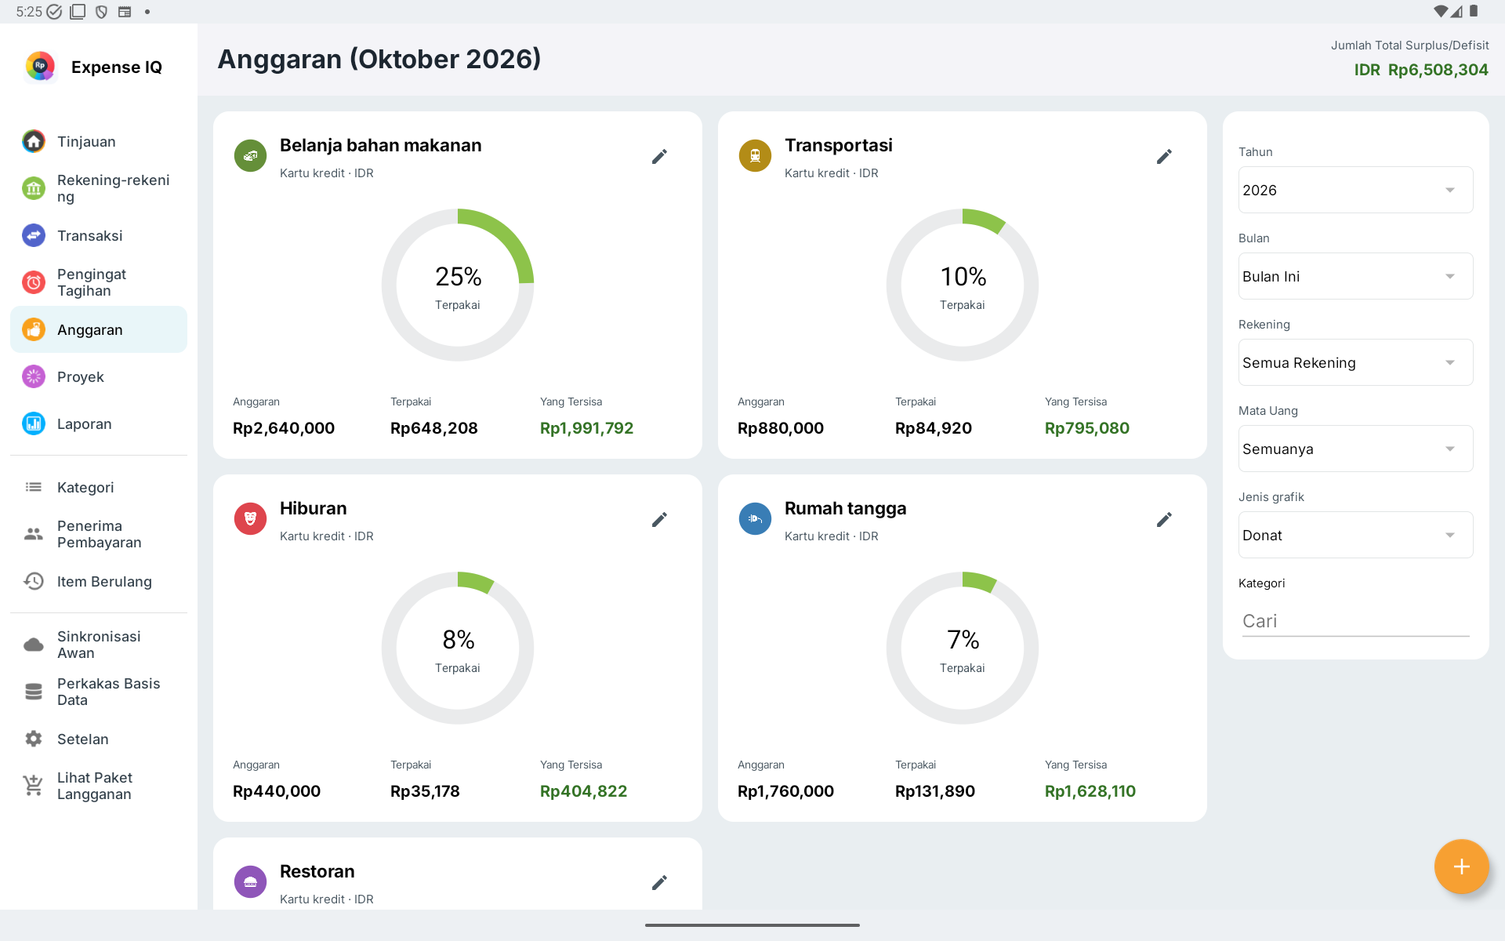Go to Rekening-rekening section
The height and width of the screenshot is (941, 1505).
(x=99, y=189)
